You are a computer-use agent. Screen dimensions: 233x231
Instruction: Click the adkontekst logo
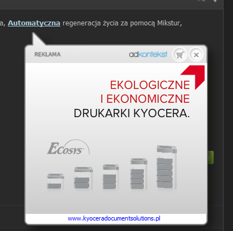pyautogui.click(x=148, y=54)
